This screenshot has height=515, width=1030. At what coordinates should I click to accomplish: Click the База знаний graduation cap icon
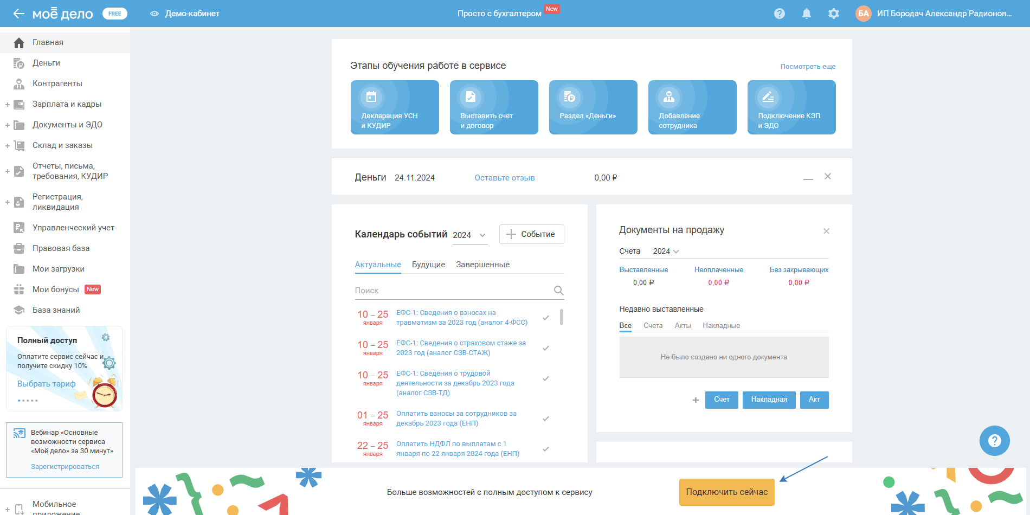pos(19,310)
